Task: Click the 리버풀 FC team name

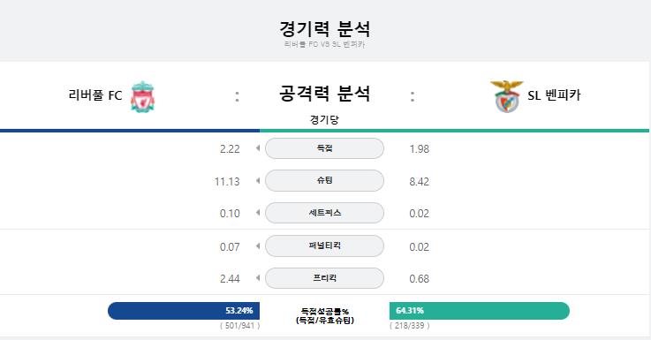Action: [x=95, y=95]
